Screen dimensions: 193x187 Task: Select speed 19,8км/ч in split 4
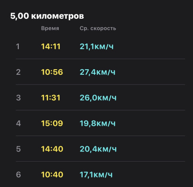tap(98, 123)
